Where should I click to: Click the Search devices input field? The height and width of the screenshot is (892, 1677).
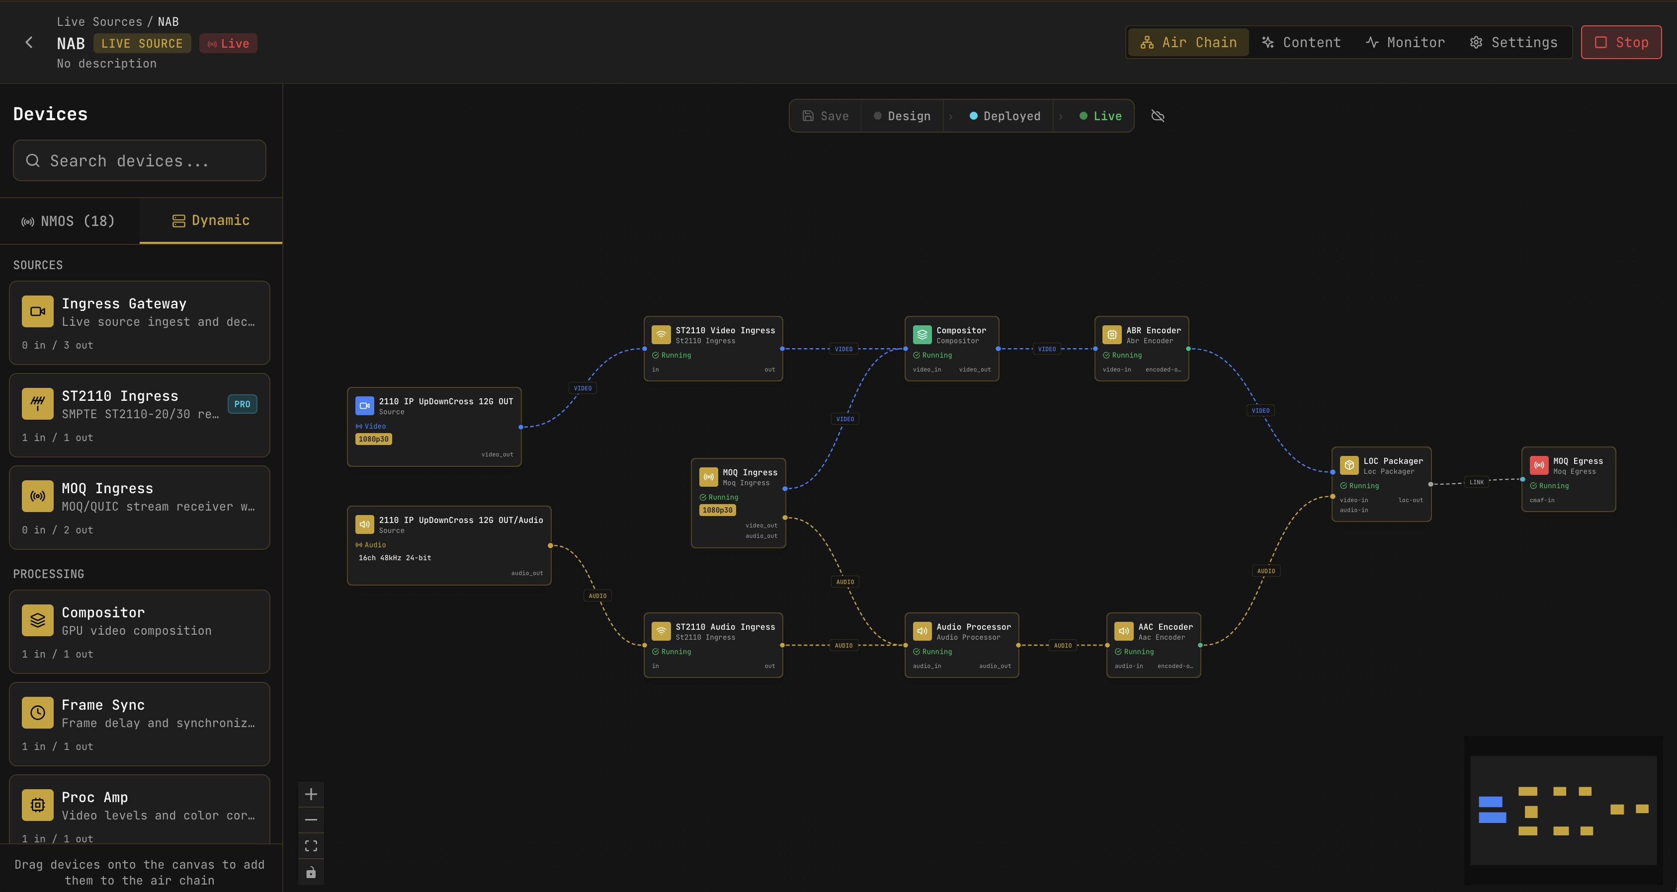tap(139, 160)
